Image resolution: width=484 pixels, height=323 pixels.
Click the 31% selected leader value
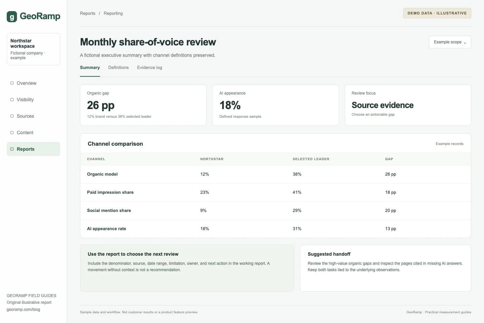pos(297,229)
